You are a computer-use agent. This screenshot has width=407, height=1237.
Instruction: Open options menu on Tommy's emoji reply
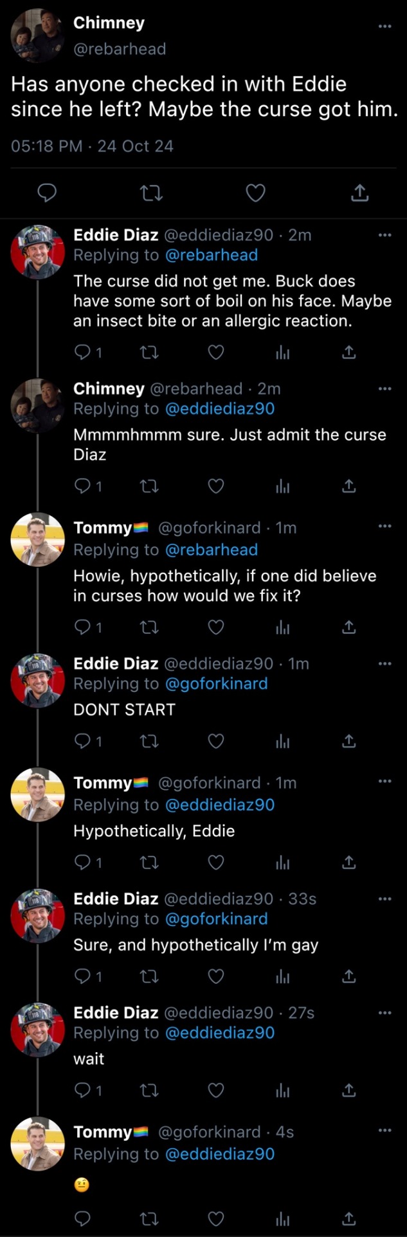click(x=384, y=1131)
